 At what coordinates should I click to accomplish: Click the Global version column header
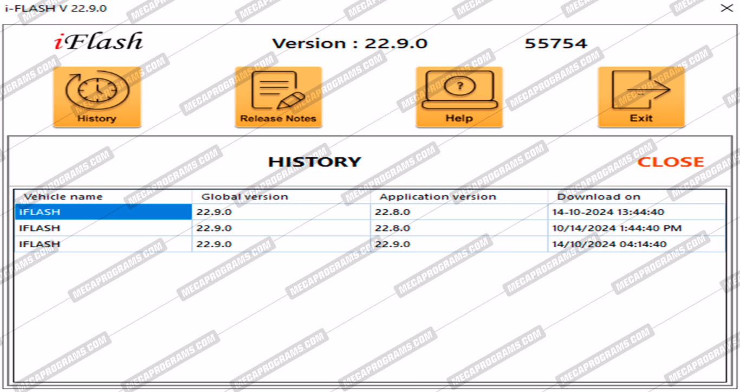(x=244, y=197)
